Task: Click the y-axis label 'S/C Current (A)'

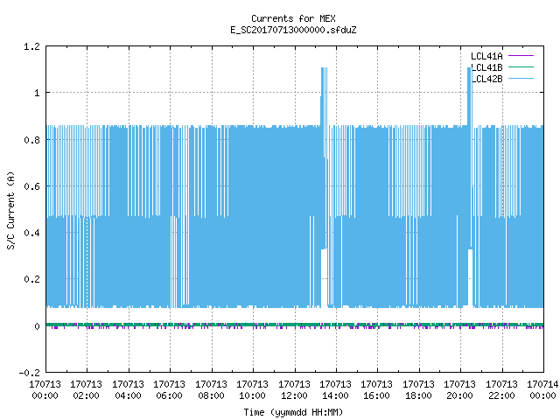Action: point(10,211)
